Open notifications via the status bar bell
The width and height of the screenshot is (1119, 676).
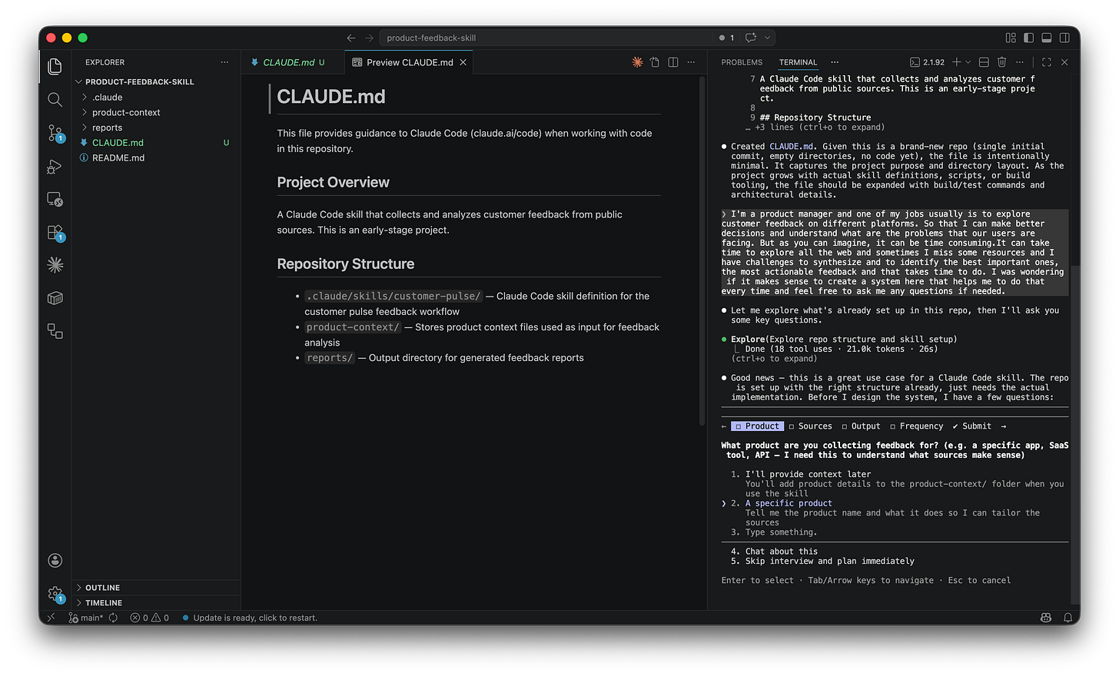pyautogui.click(x=1068, y=617)
